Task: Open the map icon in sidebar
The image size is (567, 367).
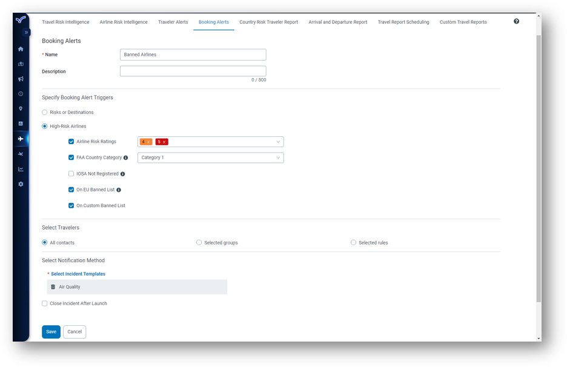Action: click(x=21, y=64)
